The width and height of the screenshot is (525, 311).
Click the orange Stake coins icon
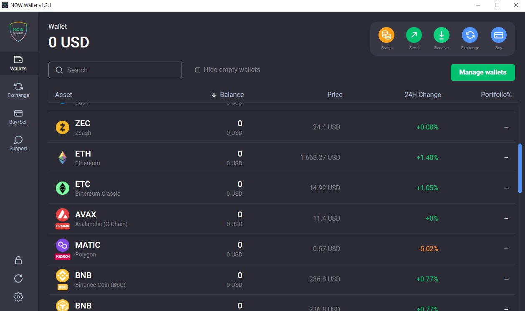click(386, 35)
